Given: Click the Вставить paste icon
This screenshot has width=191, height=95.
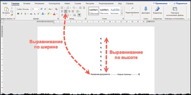Looking at the screenshot, I should pyautogui.click(x=6, y=9).
